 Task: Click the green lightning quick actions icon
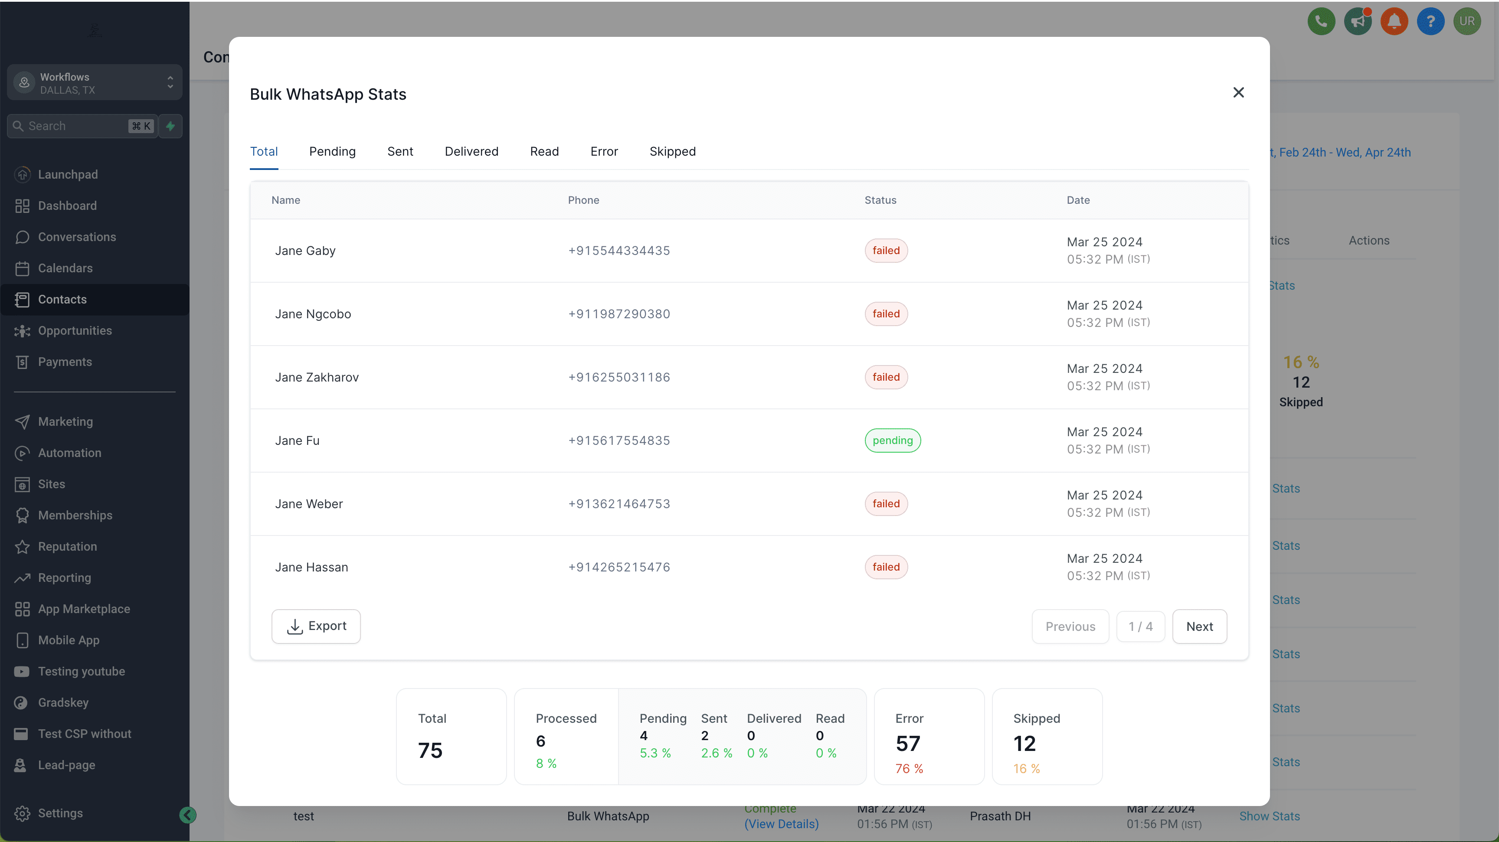click(x=170, y=126)
